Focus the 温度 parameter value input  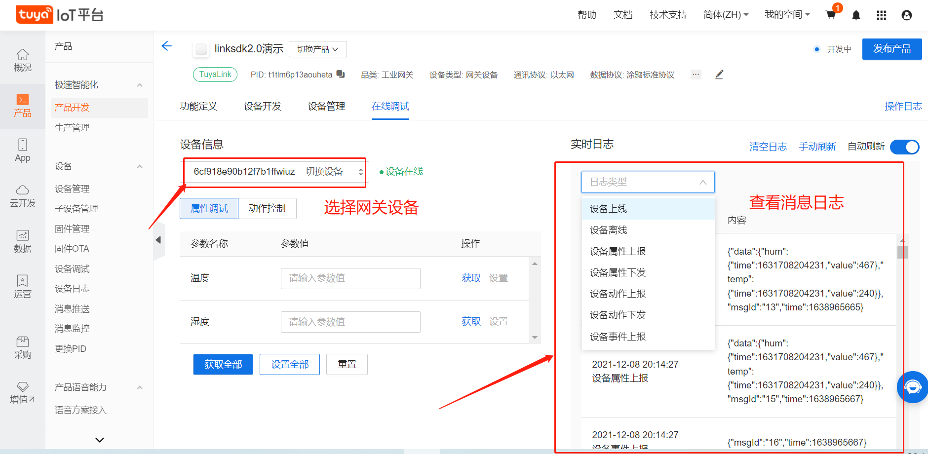pos(350,278)
